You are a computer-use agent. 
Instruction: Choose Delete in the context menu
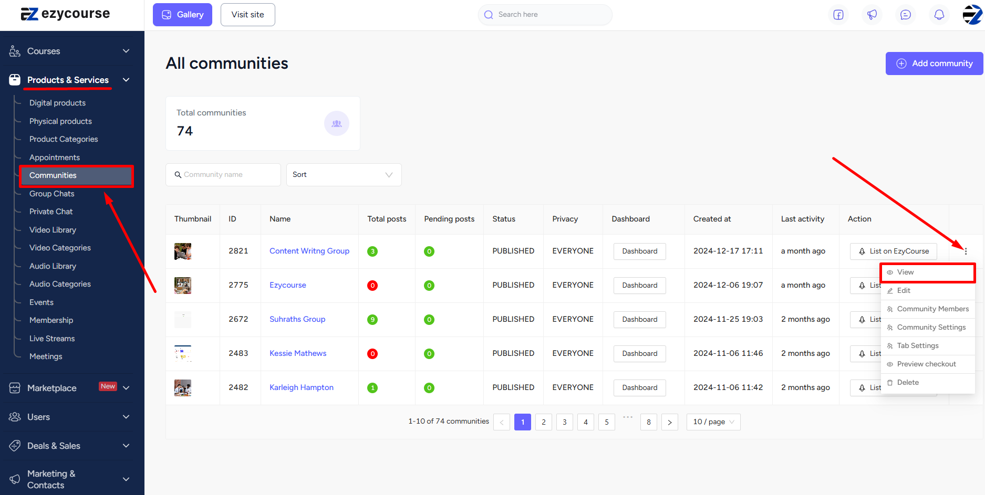click(x=928, y=383)
